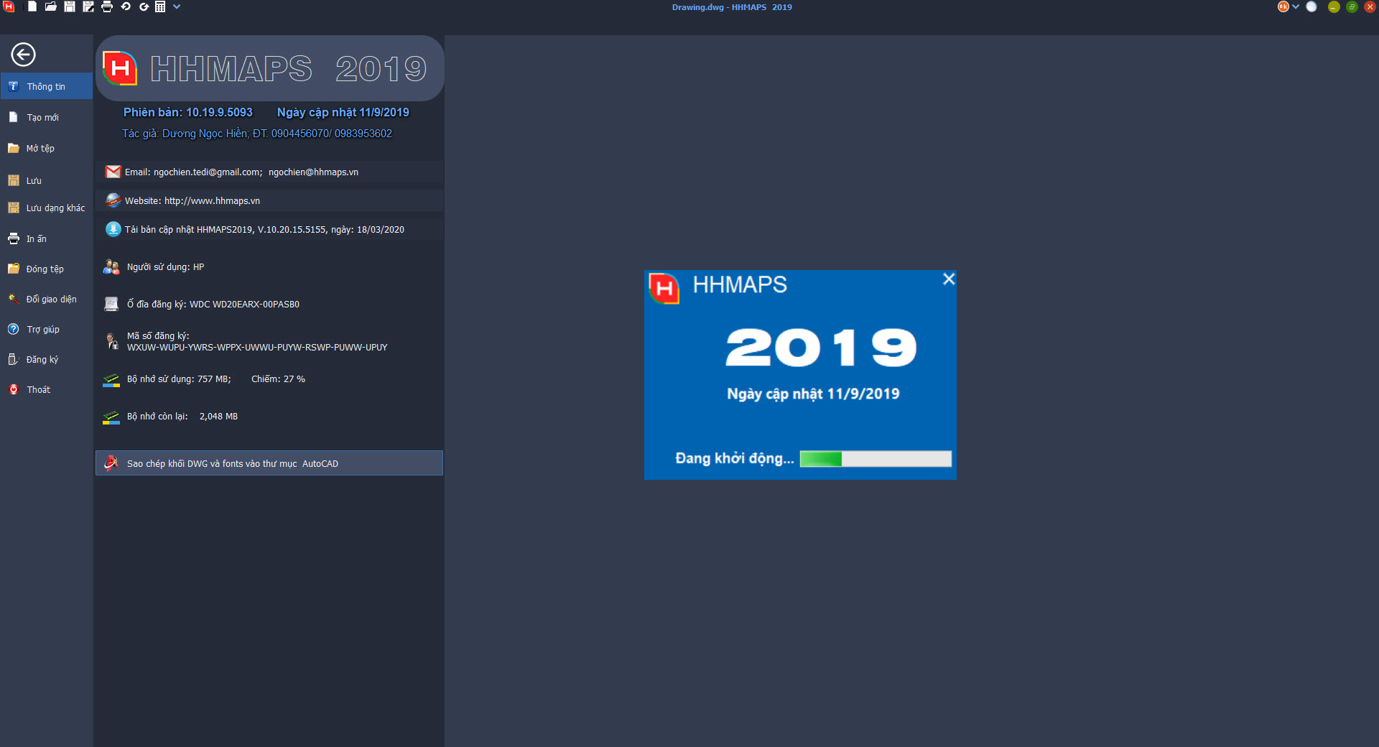Click Sao chép khối DWG và fonts button
Viewport: 1379px width, 747px height.
pos(269,463)
